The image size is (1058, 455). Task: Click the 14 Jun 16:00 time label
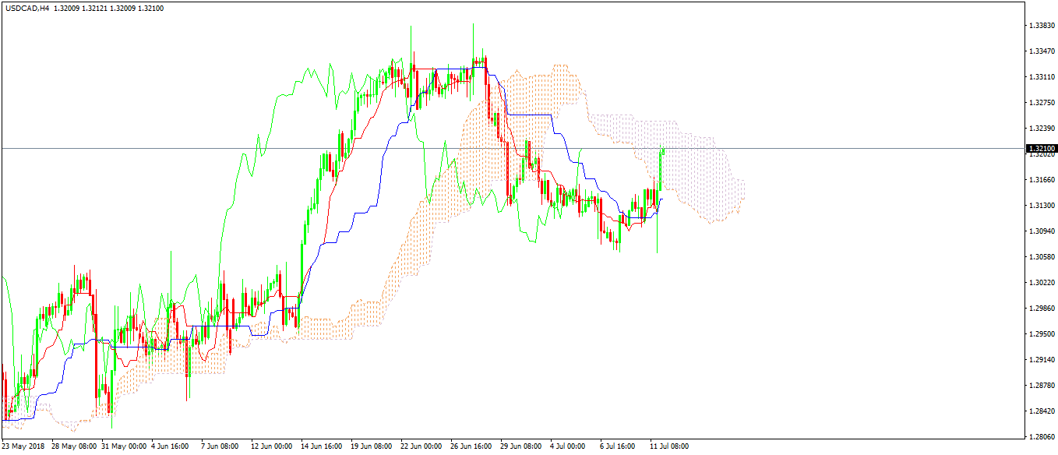click(x=323, y=446)
